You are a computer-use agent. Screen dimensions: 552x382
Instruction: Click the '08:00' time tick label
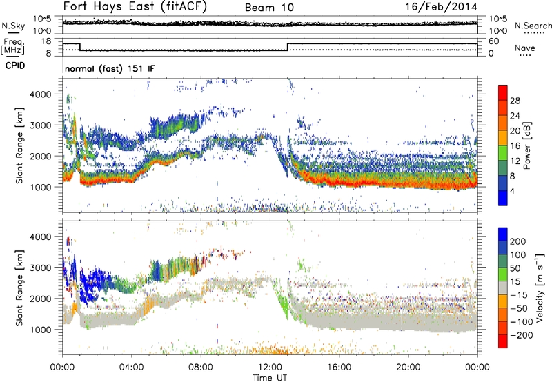pyautogui.click(x=201, y=368)
